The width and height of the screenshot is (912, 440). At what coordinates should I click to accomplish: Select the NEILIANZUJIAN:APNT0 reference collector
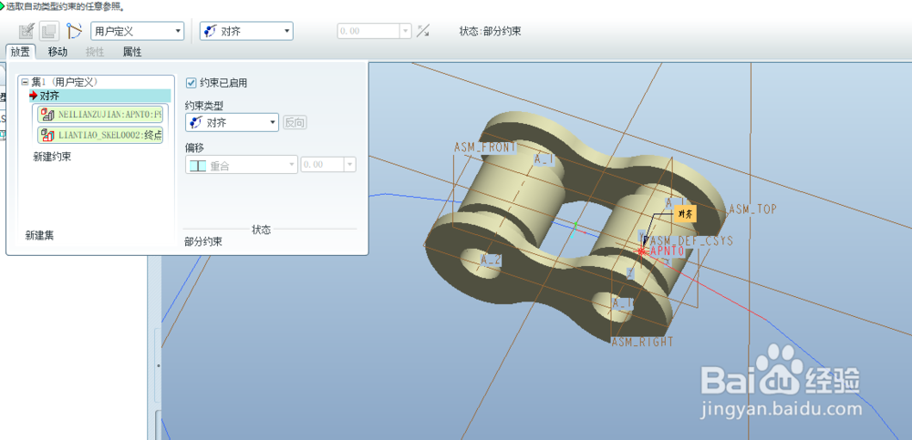tap(100, 115)
